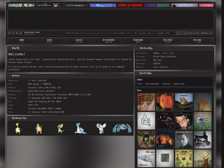Image resolution: width=224 pixels, height=168 pixels.
Task: Click the white winged Pokemon sprite
Action: click(101, 128)
